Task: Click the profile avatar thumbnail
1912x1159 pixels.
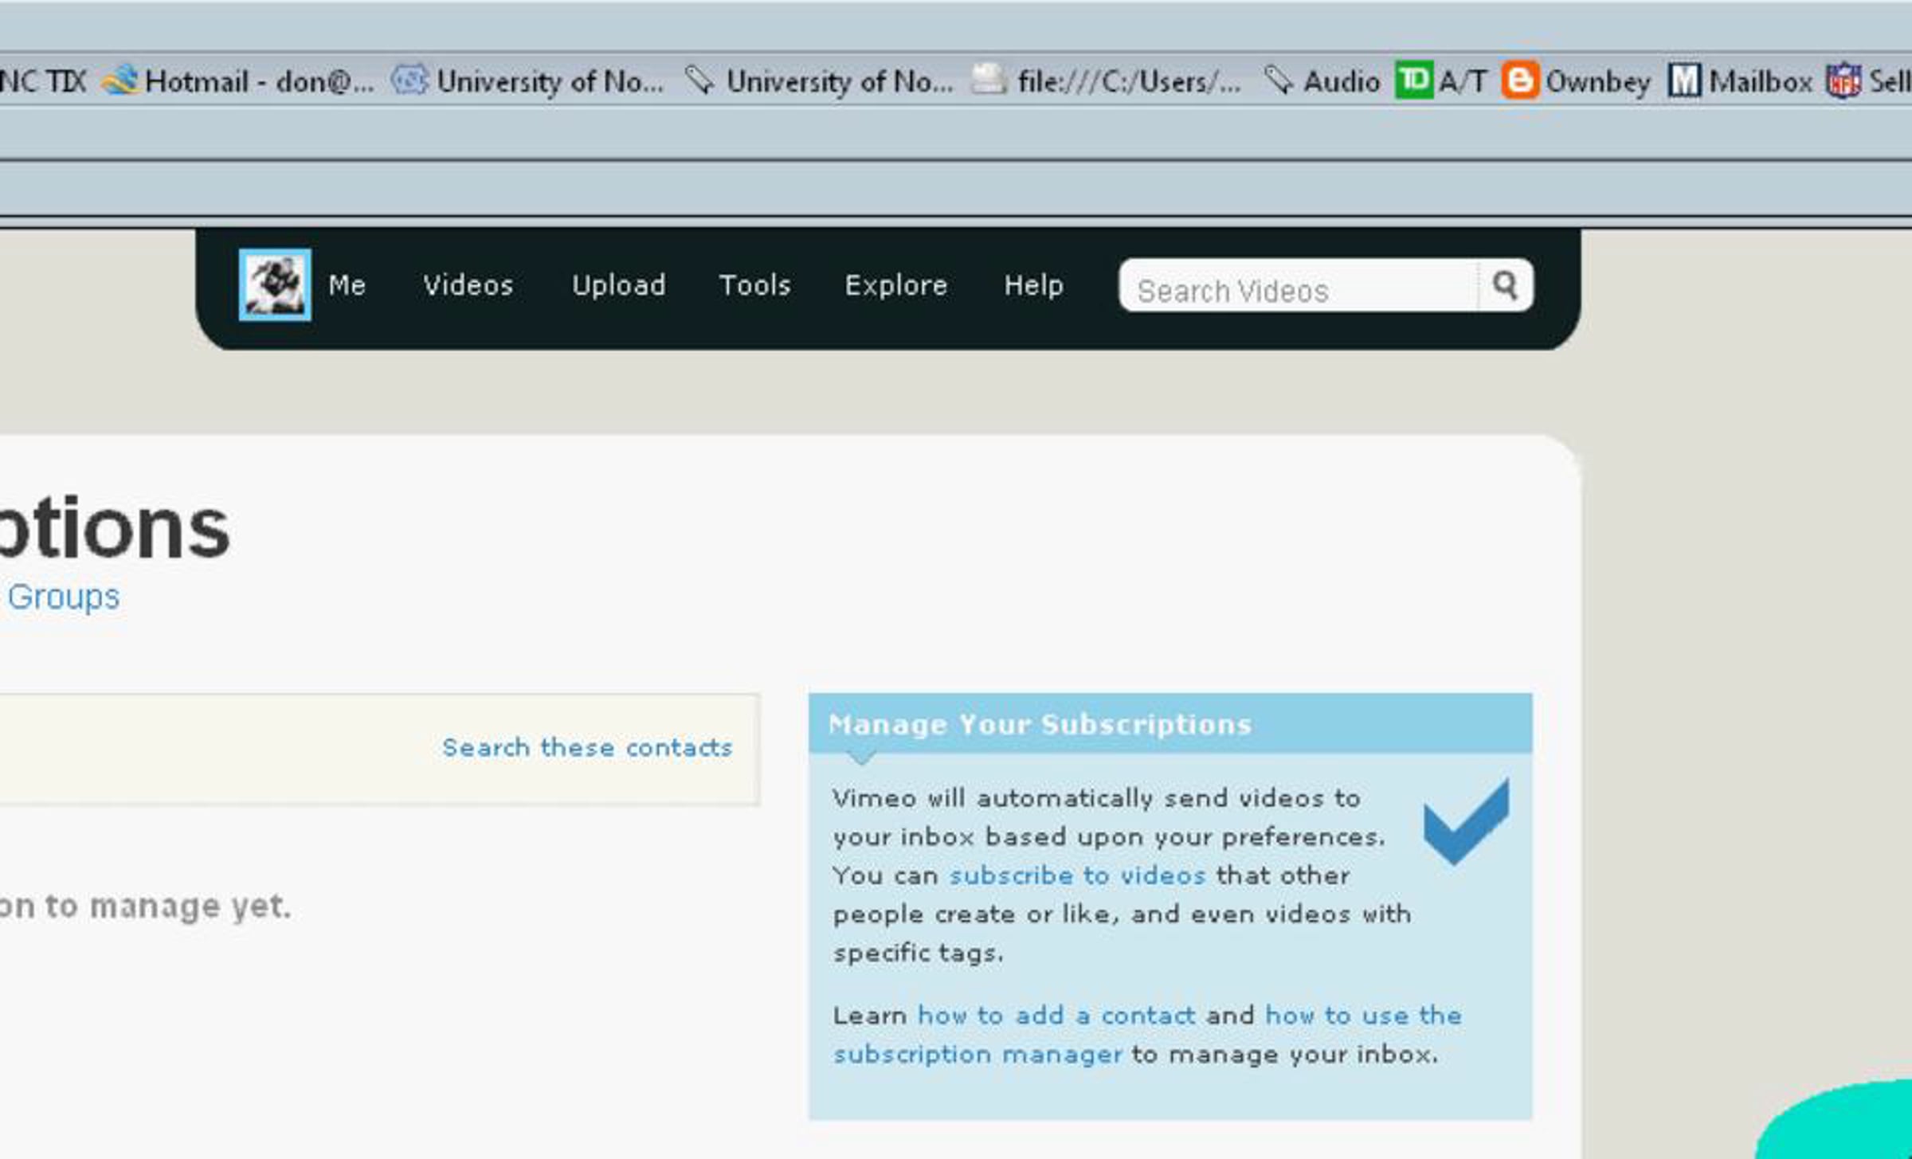Action: tap(275, 284)
